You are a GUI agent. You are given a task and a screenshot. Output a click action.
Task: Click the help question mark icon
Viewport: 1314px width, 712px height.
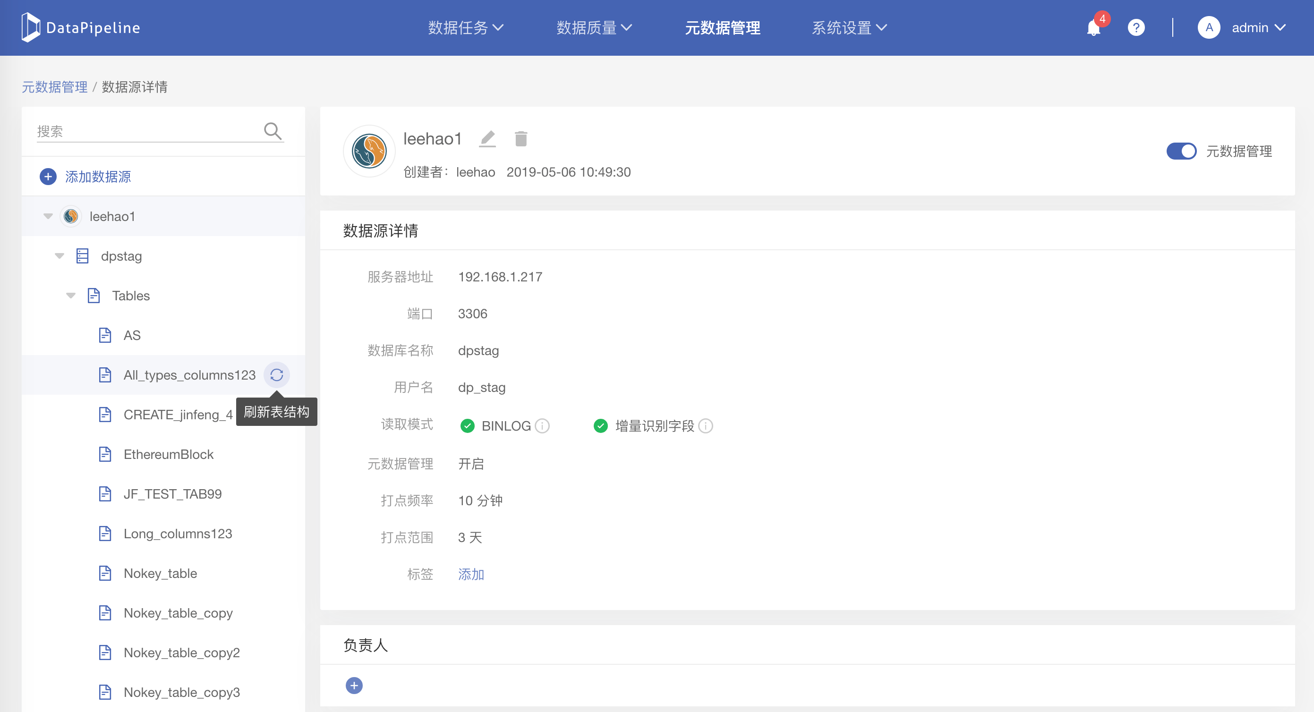[x=1136, y=27]
